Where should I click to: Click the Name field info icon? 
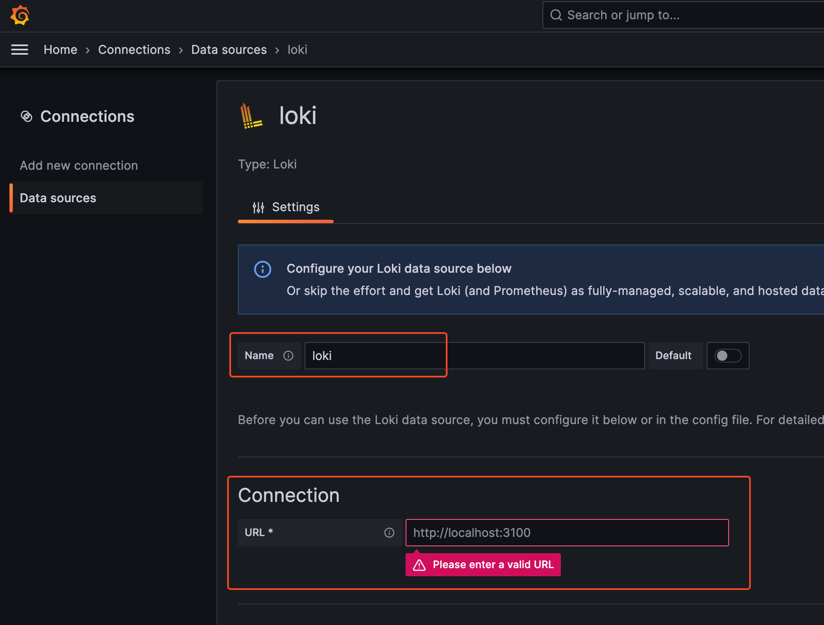pyautogui.click(x=288, y=356)
